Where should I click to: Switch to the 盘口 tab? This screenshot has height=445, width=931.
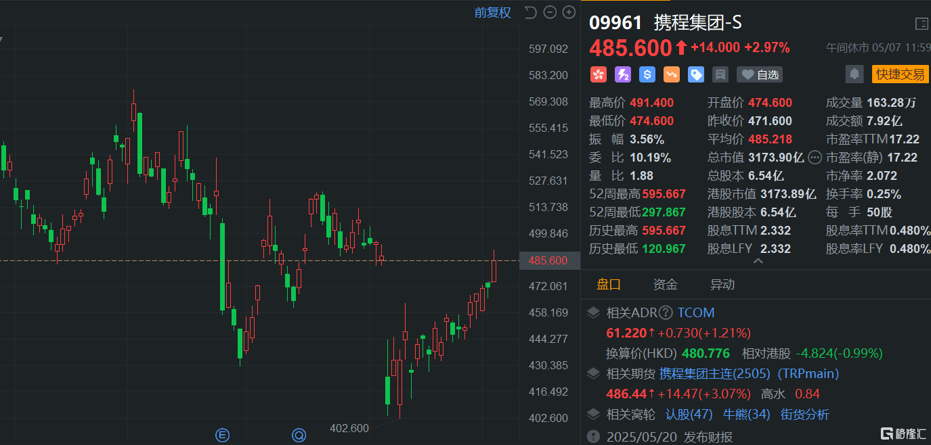608,285
